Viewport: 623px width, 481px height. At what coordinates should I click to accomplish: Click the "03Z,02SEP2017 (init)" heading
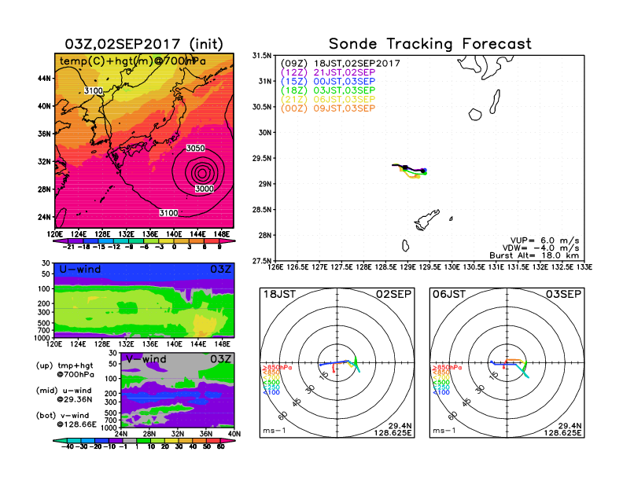coord(144,44)
